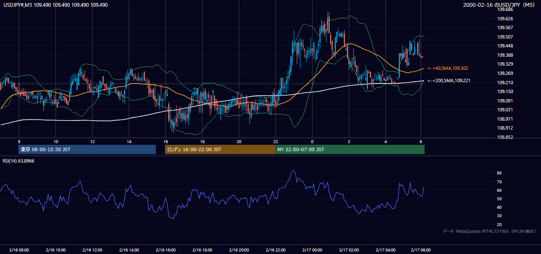Click hour label 4 under price chart
This screenshot has width=541, height=254.
pos(385,141)
